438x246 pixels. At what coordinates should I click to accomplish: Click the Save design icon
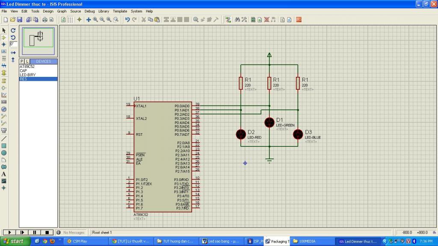click(x=20, y=20)
